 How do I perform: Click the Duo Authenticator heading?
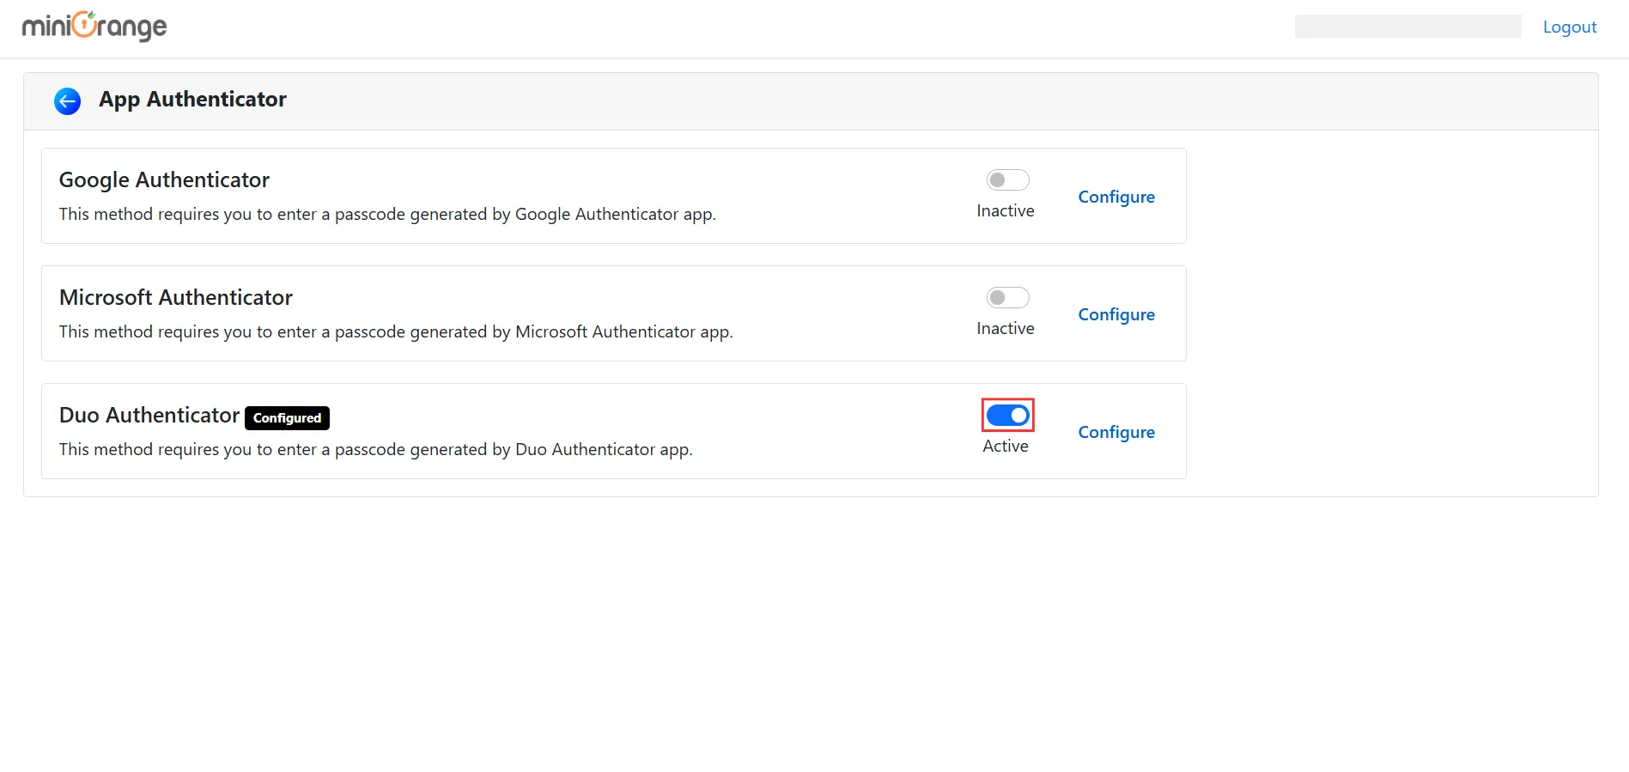[x=149, y=415]
